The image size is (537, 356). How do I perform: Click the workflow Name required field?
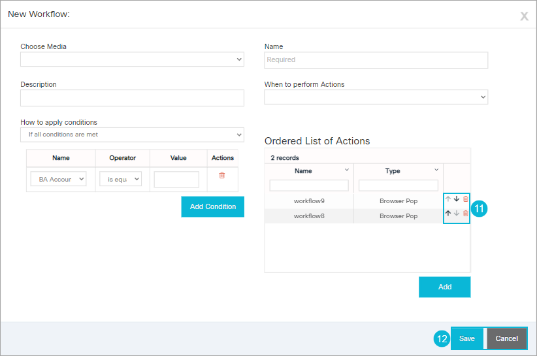pyautogui.click(x=376, y=60)
